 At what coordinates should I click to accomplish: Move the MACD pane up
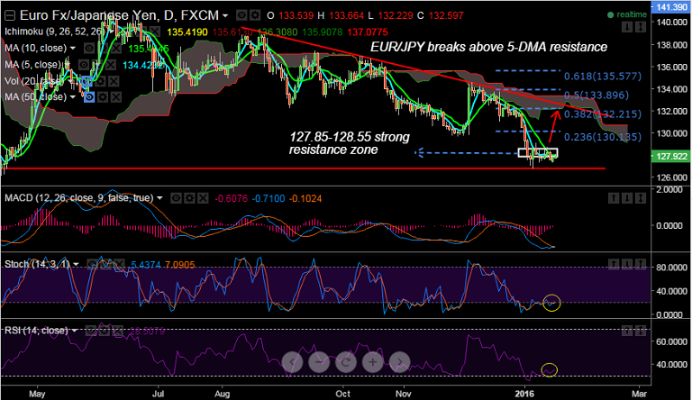(614, 198)
